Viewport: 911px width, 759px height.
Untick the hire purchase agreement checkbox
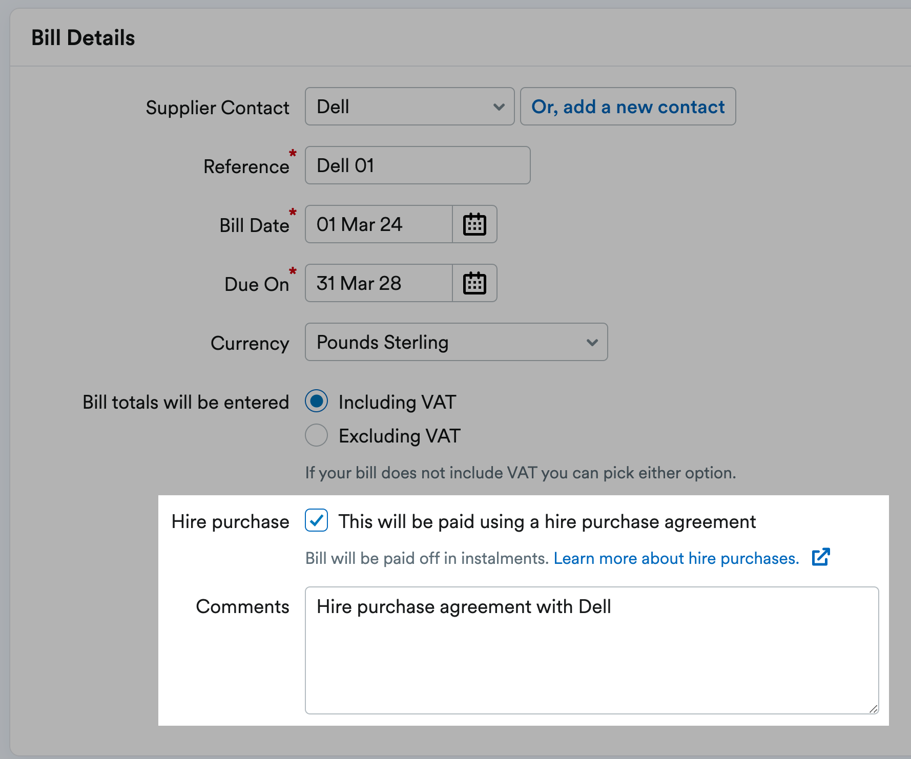pyautogui.click(x=316, y=520)
